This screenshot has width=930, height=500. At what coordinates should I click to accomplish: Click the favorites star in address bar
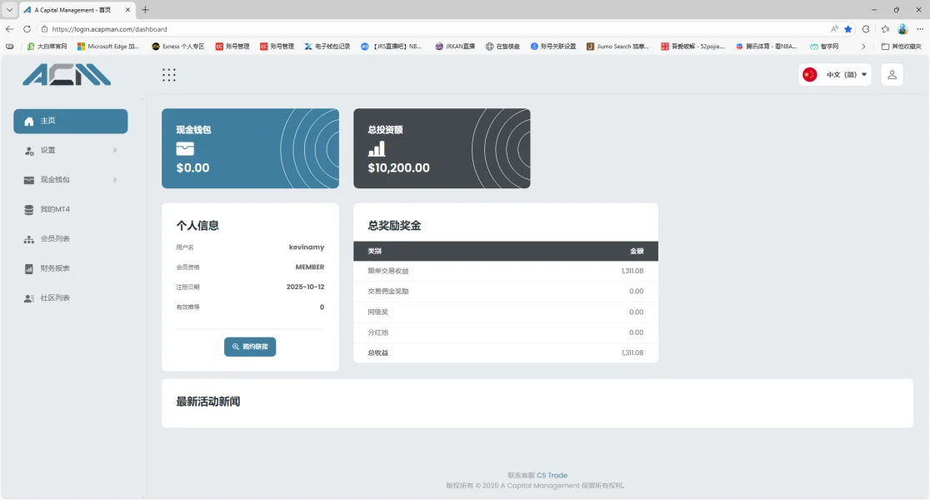click(x=848, y=29)
